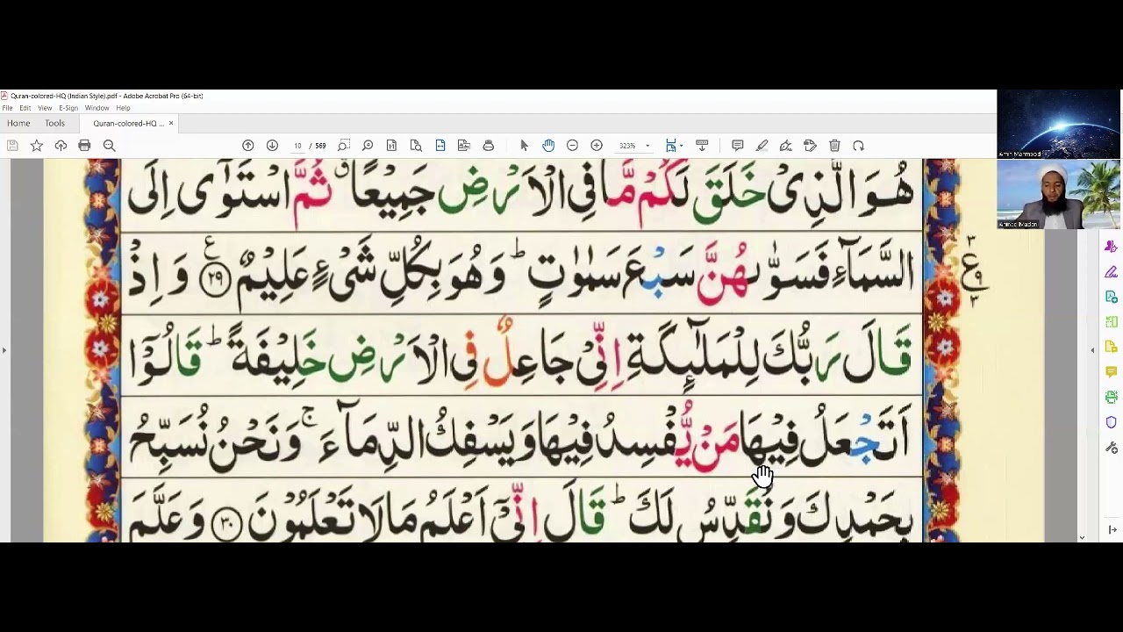Screen dimensions: 1123x632
Task: Choose the arrow selection tool
Action: [525, 146]
